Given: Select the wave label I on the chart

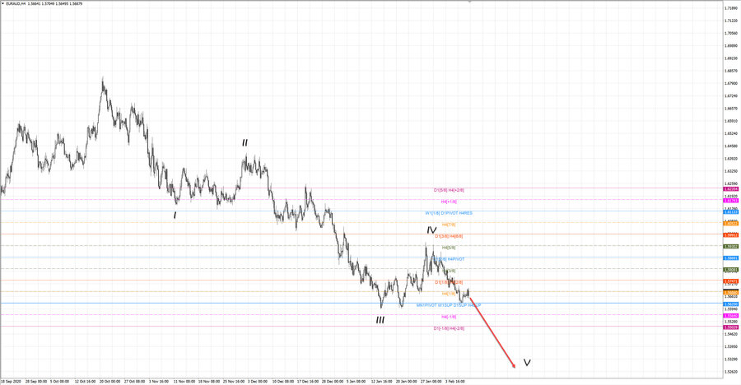Looking at the screenshot, I should [175, 216].
